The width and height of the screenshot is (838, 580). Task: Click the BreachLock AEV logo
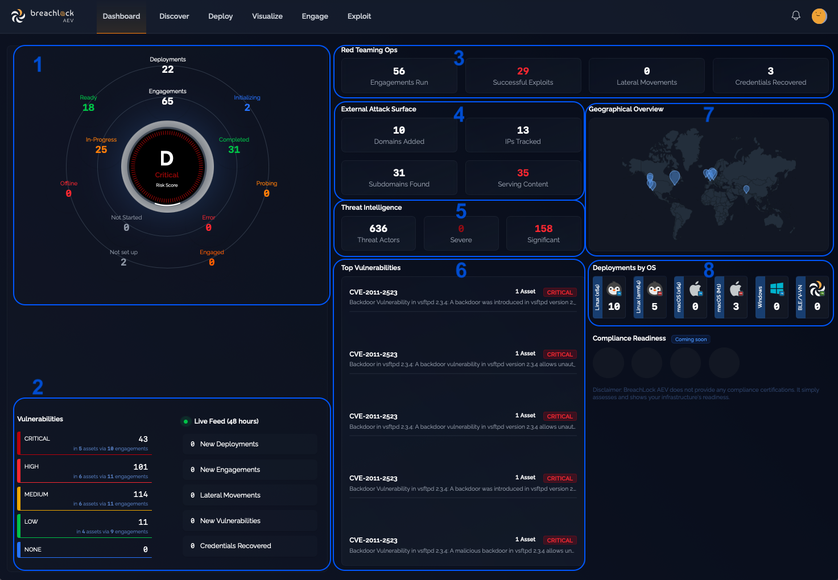coord(43,16)
